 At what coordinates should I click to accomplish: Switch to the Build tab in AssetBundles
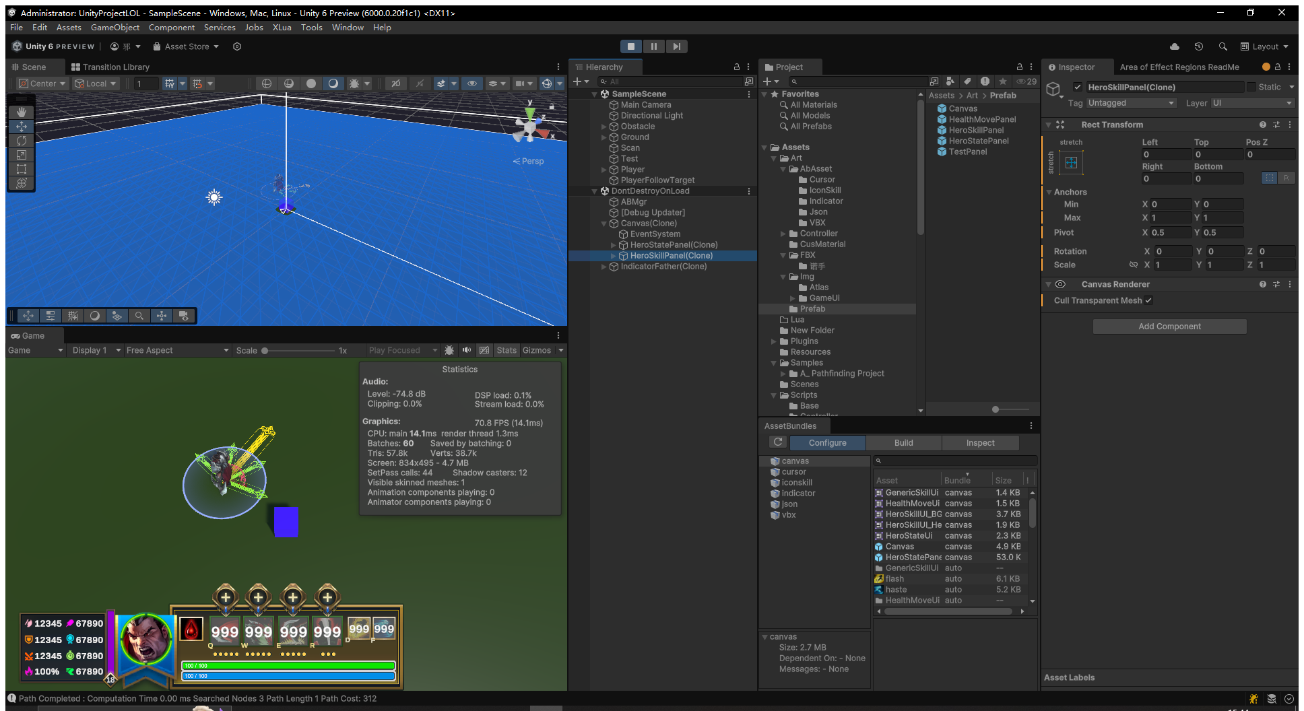(903, 442)
